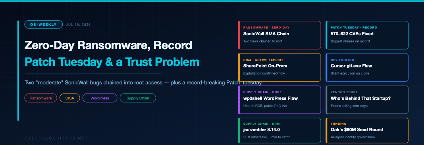424x145 pixels.
Task: Click the CYBERSECURITYOS.NET footer text
Action: pyautogui.click(x=56, y=138)
